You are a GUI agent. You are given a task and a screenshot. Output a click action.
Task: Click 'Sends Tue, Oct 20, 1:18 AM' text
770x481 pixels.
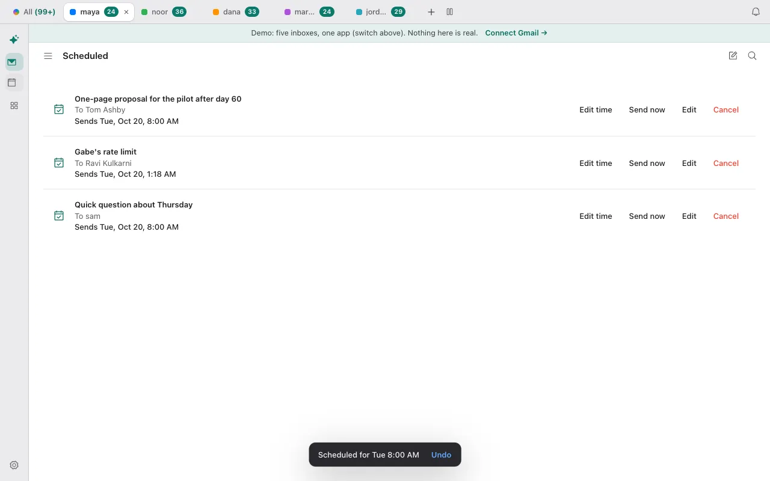[x=125, y=174]
